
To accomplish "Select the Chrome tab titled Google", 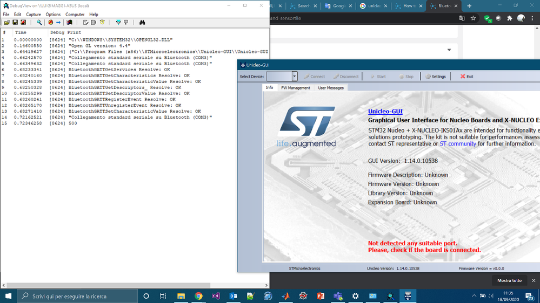I will 338,6.
